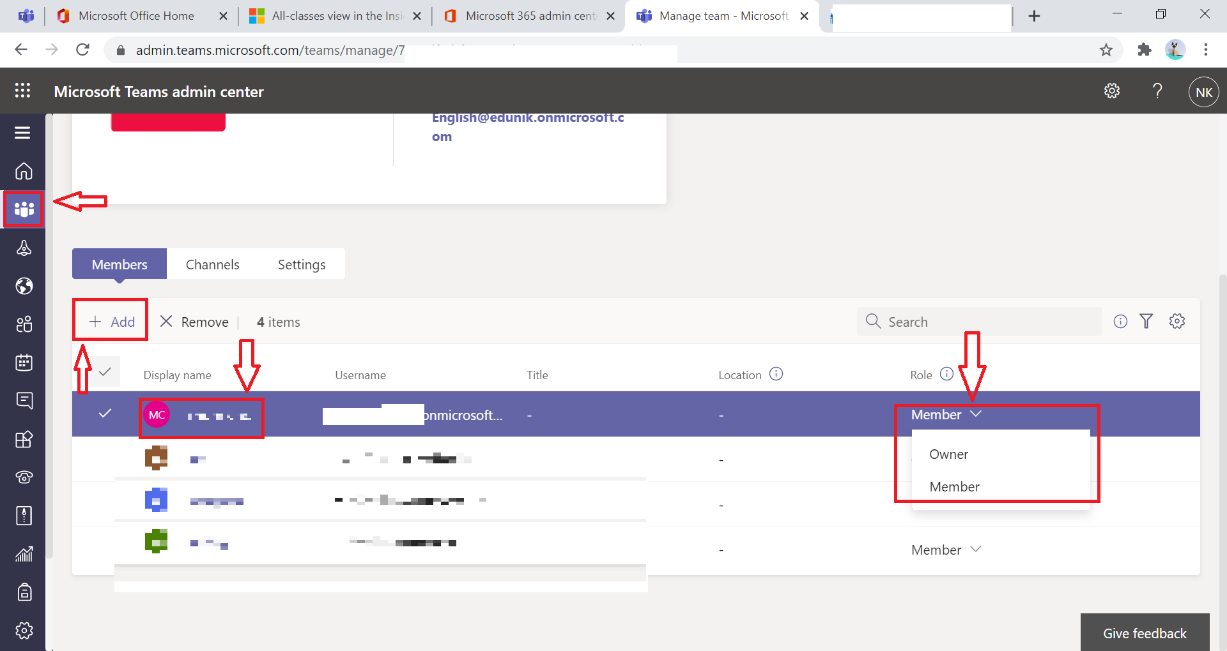Switch to the Members tab
The width and height of the screenshot is (1227, 651).
(x=120, y=264)
